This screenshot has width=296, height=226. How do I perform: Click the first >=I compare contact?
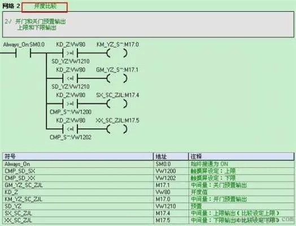coord(70,53)
